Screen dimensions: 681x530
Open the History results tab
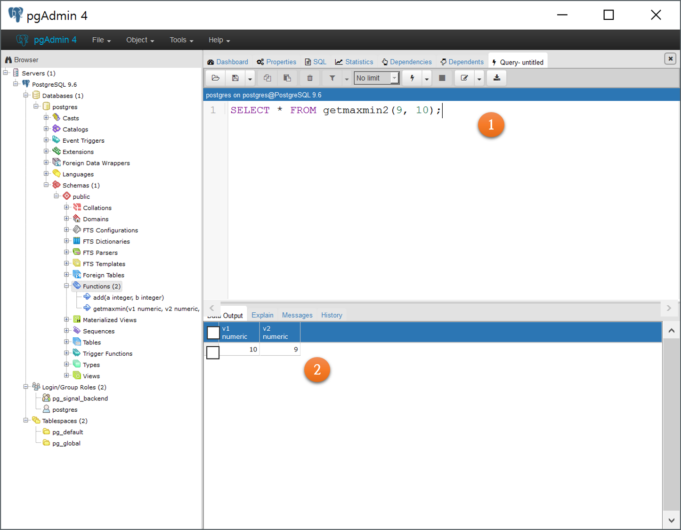[x=332, y=315]
